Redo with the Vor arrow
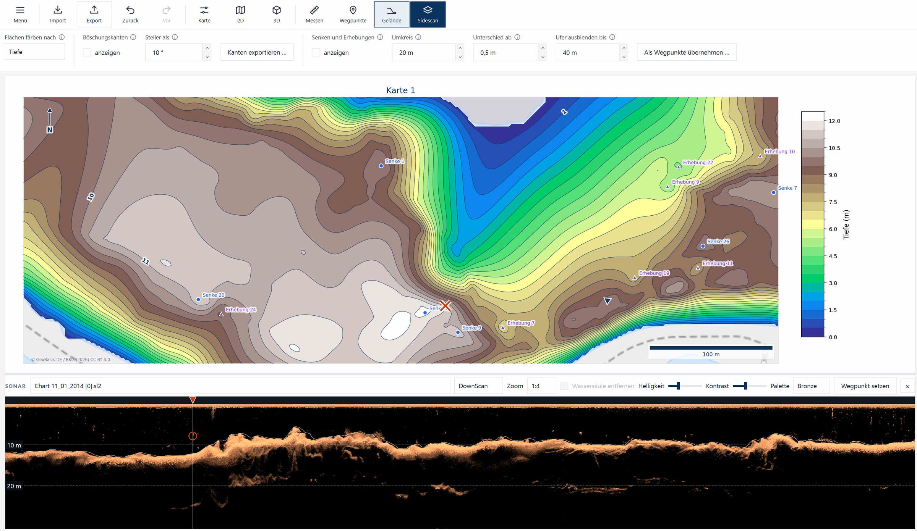The height and width of the screenshot is (531, 917). [x=167, y=15]
